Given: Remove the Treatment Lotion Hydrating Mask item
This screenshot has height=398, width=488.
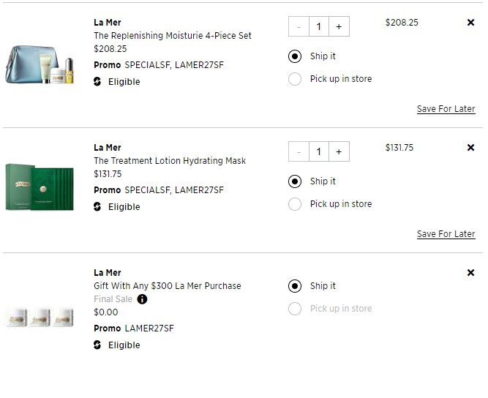Looking at the screenshot, I should (x=470, y=148).
